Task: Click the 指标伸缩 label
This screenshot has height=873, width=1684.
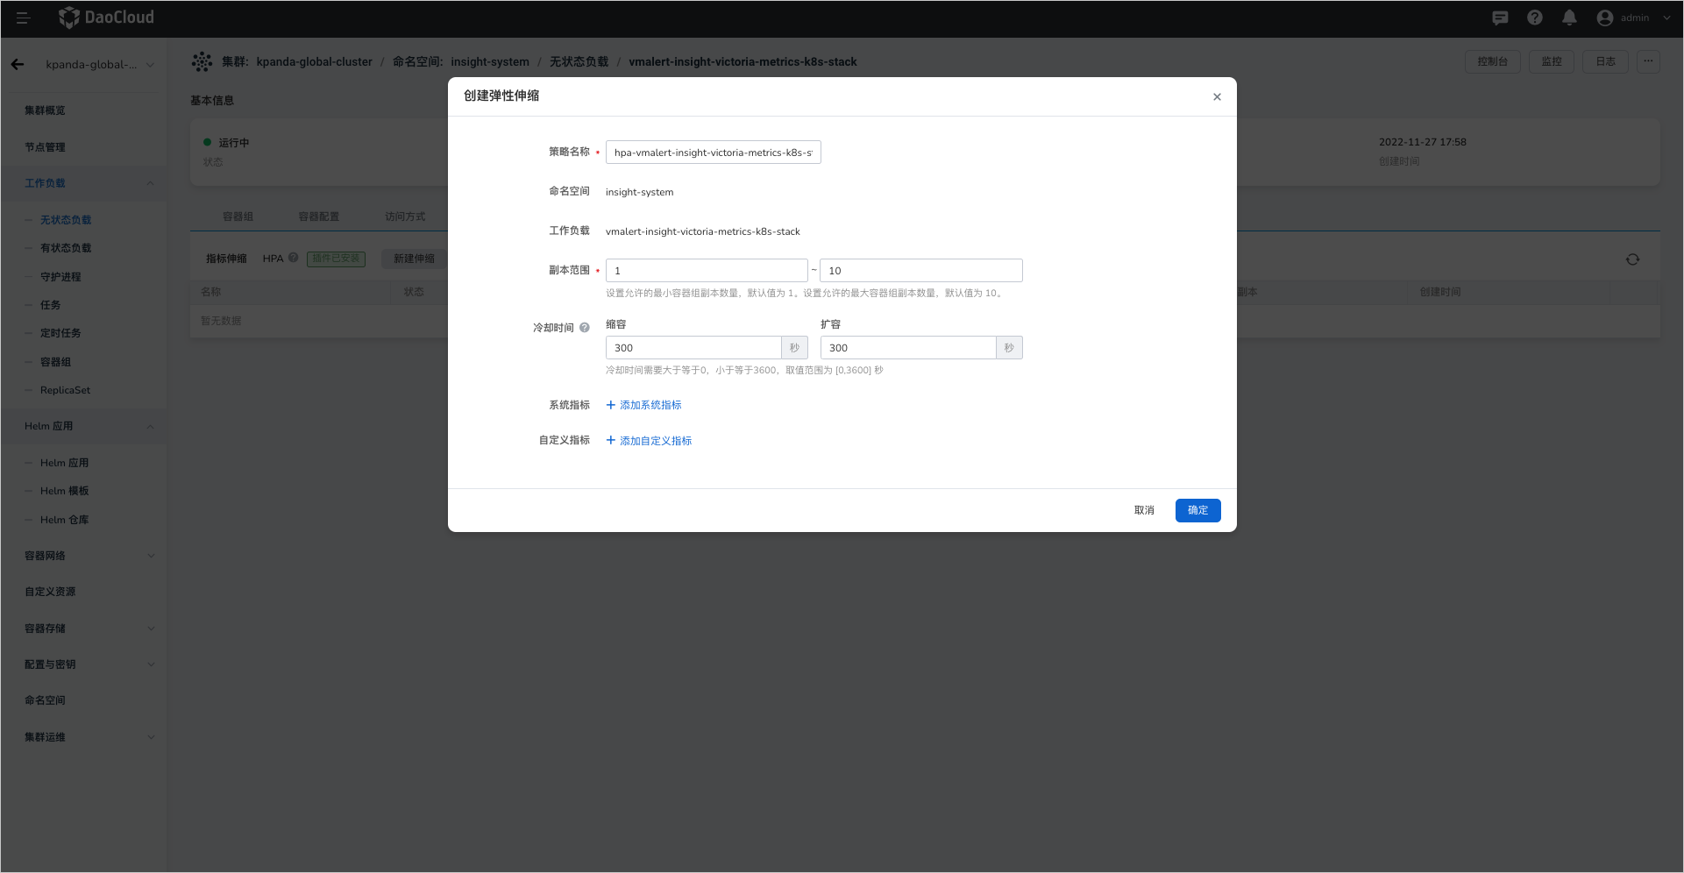Action: pyautogui.click(x=226, y=259)
